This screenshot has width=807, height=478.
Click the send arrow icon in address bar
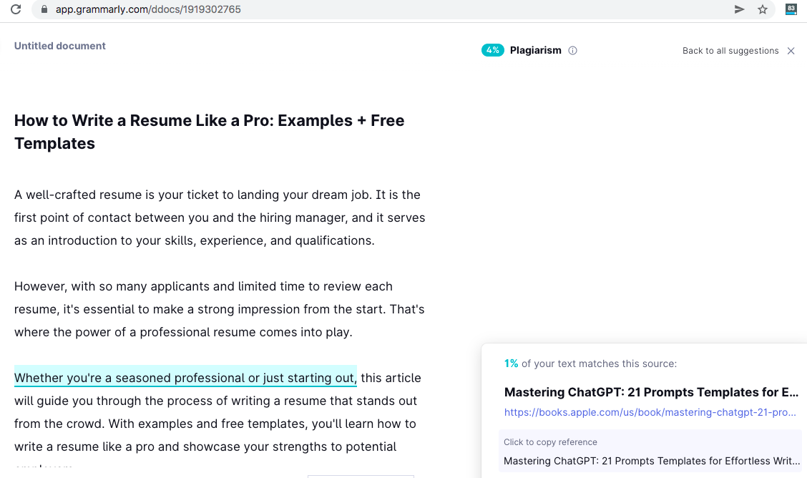pos(740,9)
